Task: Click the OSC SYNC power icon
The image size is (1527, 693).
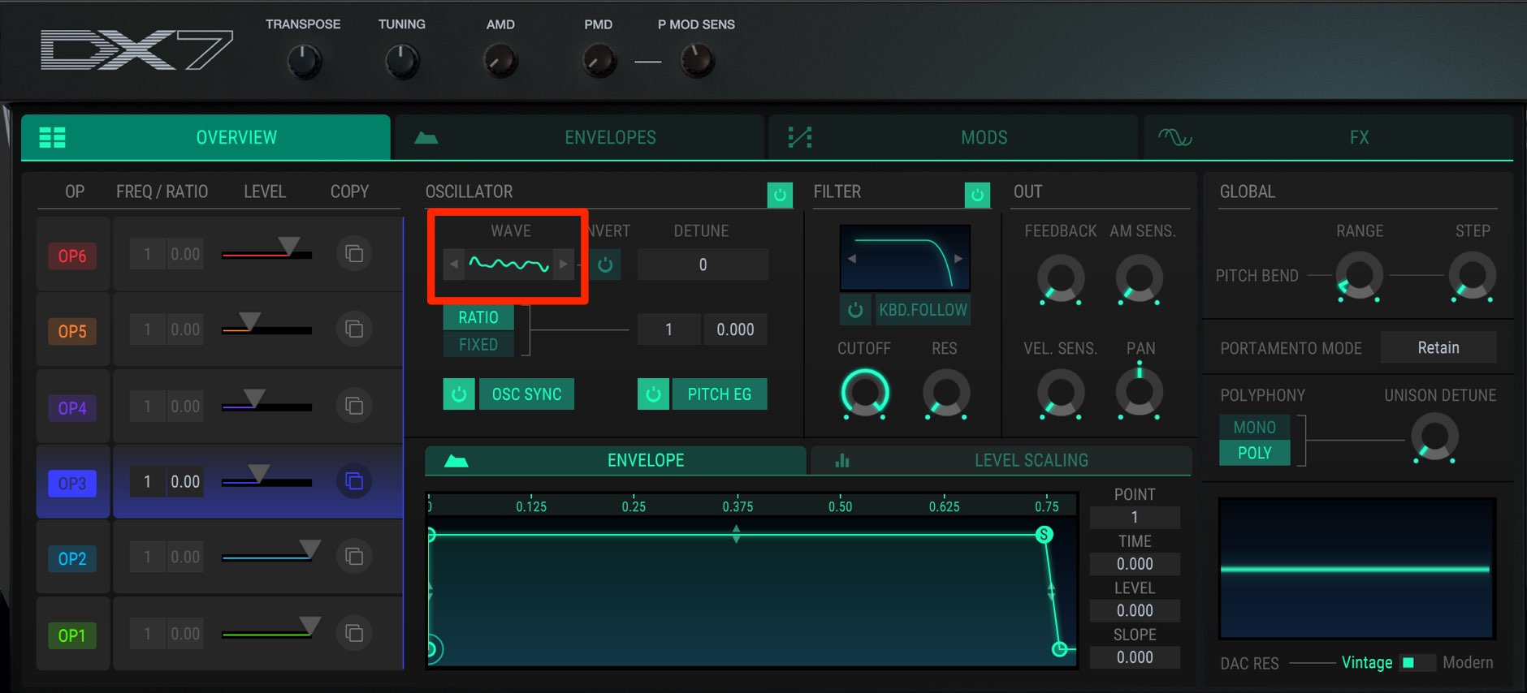Action: click(459, 394)
